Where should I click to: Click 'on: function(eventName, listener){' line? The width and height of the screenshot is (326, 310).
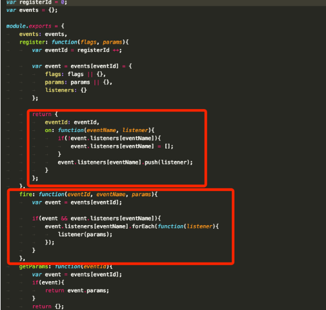[100, 130]
